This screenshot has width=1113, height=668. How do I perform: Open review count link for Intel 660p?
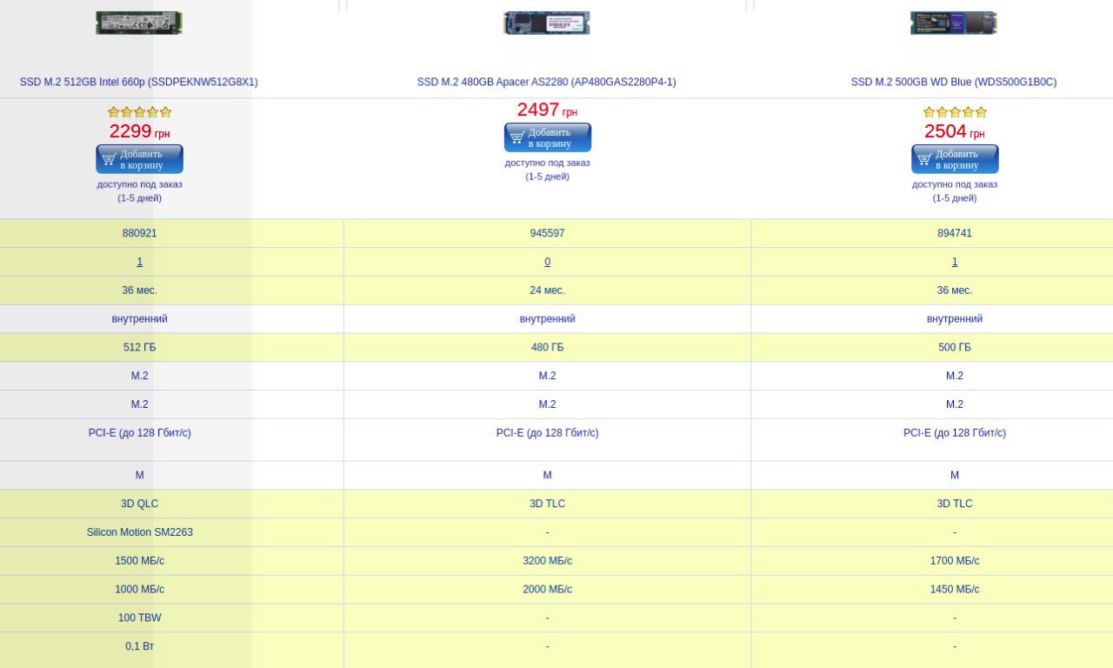139,262
